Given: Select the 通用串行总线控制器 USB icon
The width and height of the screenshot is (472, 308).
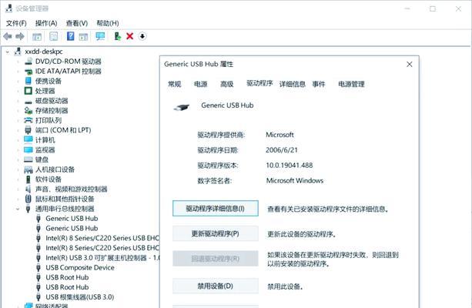Looking at the screenshot, I should click(x=28, y=209).
